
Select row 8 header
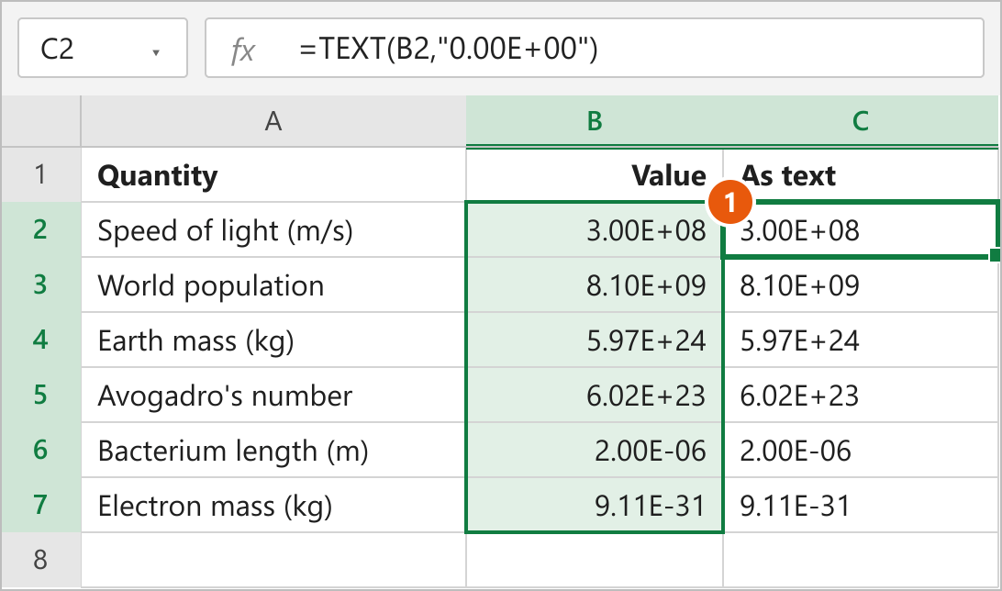pos(41,560)
